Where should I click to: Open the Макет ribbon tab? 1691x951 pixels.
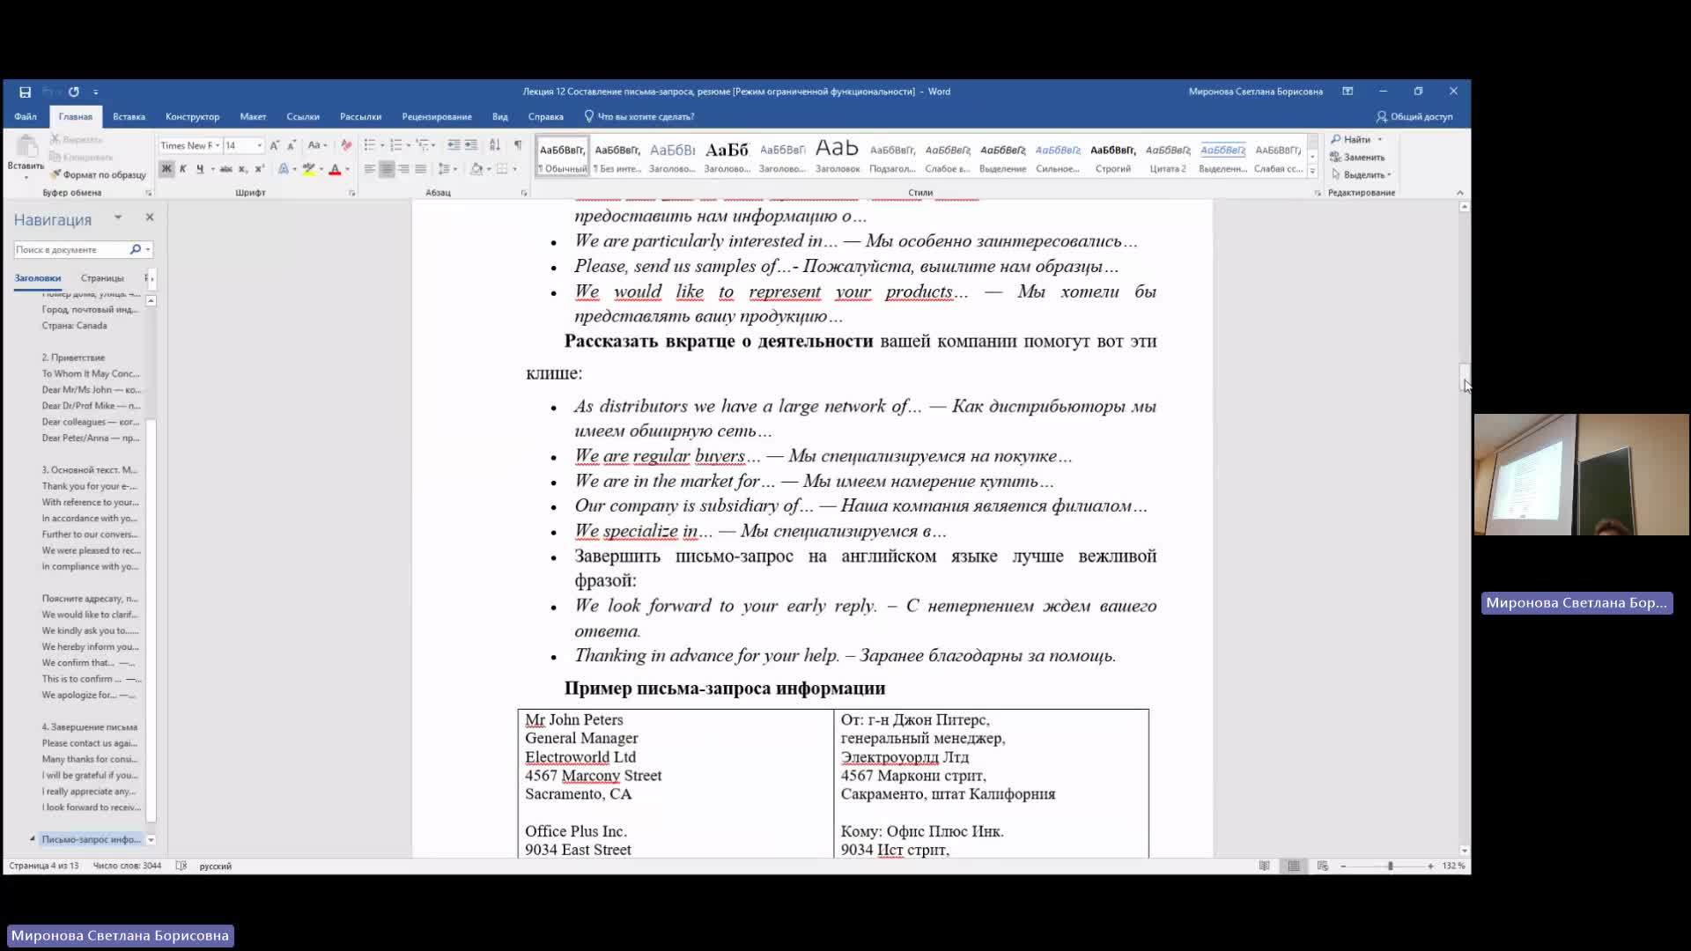[x=253, y=116]
